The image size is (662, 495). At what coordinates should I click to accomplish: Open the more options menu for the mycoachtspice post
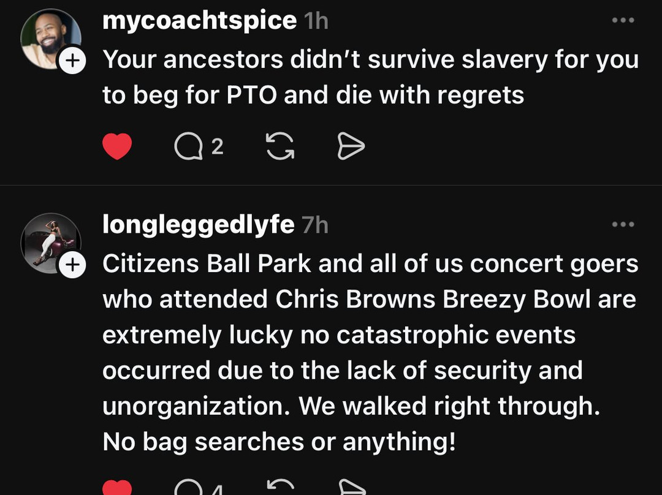623,21
